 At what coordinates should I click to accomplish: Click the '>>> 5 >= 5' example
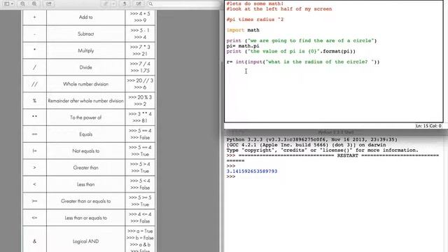coord(140,197)
